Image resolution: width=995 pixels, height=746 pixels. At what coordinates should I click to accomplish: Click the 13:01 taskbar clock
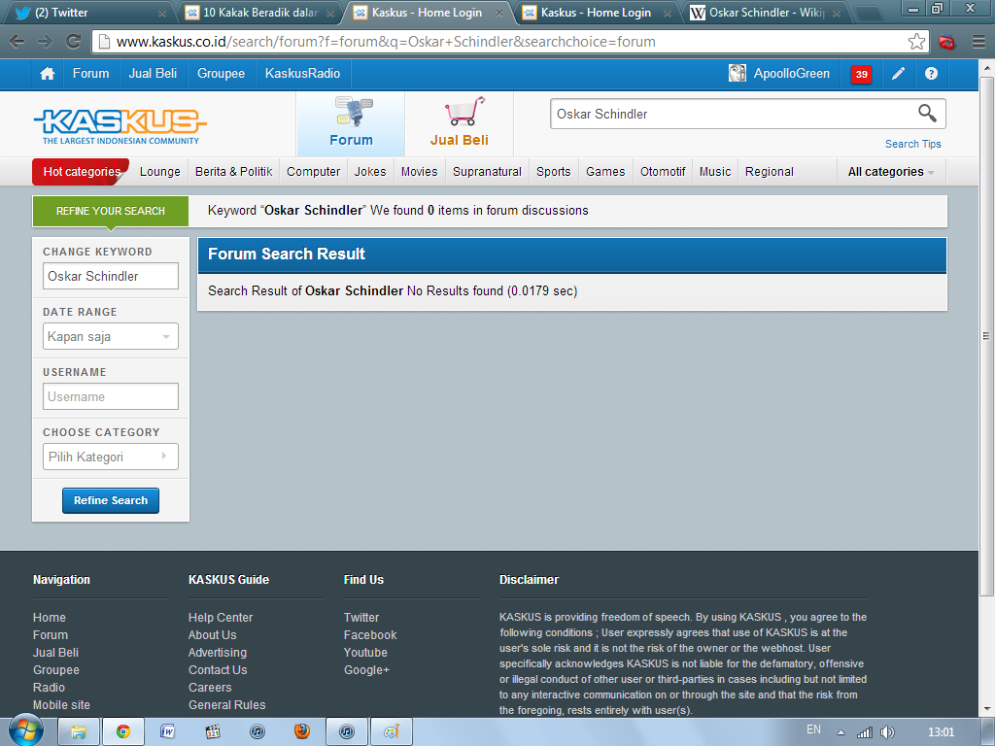941,732
